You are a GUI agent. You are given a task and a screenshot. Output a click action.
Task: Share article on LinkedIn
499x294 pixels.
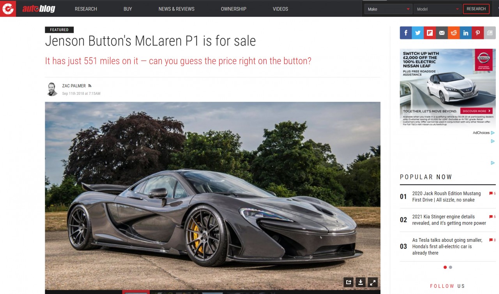[466, 33]
